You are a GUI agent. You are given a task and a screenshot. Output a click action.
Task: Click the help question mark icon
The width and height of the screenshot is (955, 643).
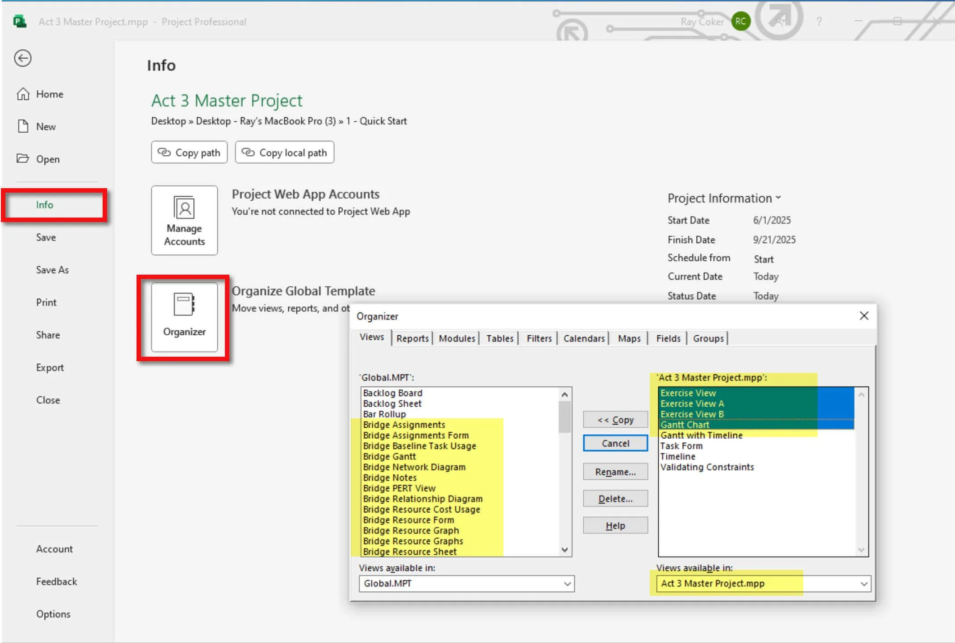click(819, 21)
